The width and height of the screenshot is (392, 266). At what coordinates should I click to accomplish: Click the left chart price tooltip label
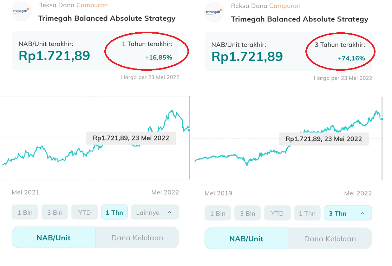[131, 138]
